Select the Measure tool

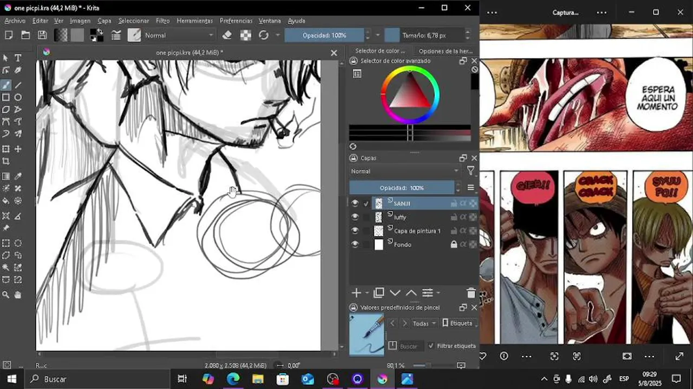(x=18, y=216)
